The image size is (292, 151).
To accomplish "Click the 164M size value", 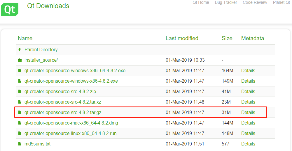I will pos(227,71).
